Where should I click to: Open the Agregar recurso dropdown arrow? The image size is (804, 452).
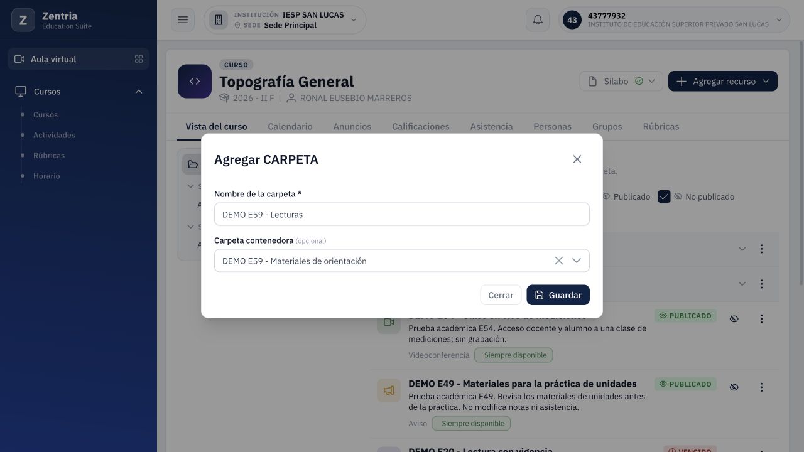click(x=766, y=82)
